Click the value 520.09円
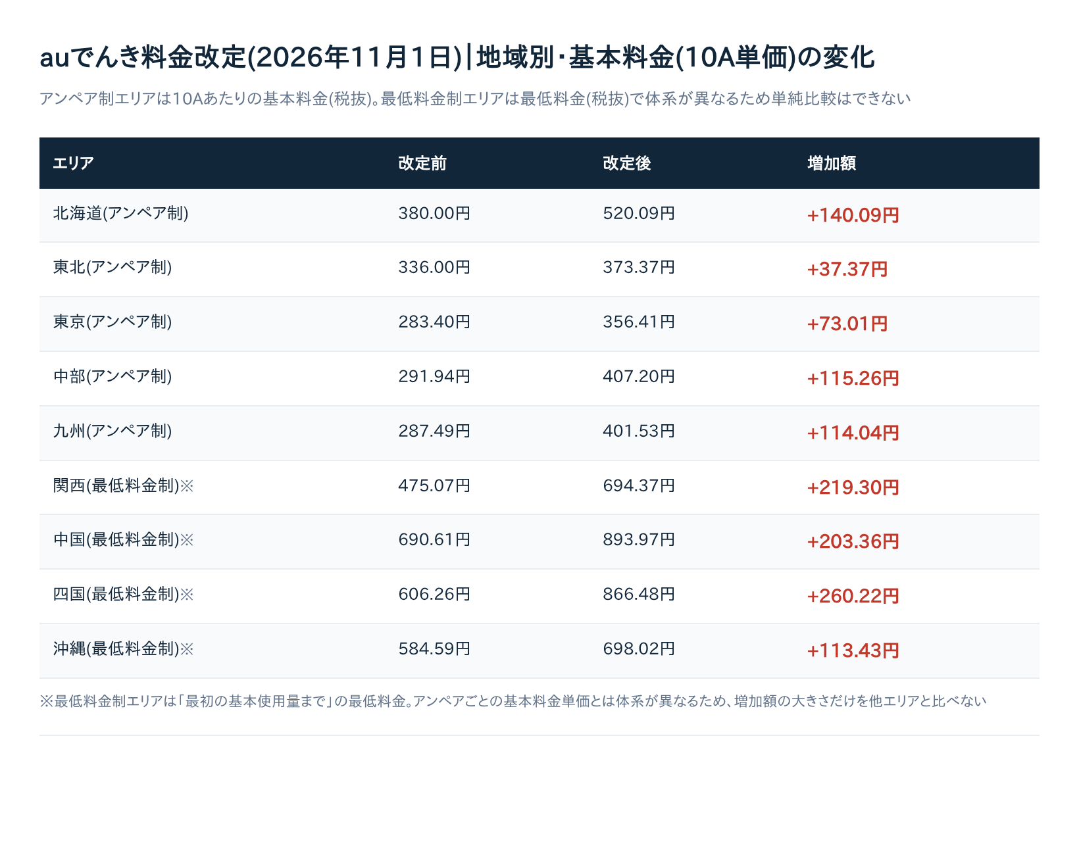Image resolution: width=1079 pixels, height=859 pixels. (639, 213)
